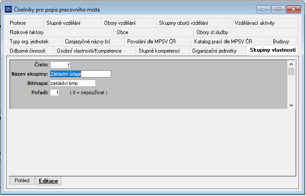Focus the Číslo input field

[x=60, y=65]
